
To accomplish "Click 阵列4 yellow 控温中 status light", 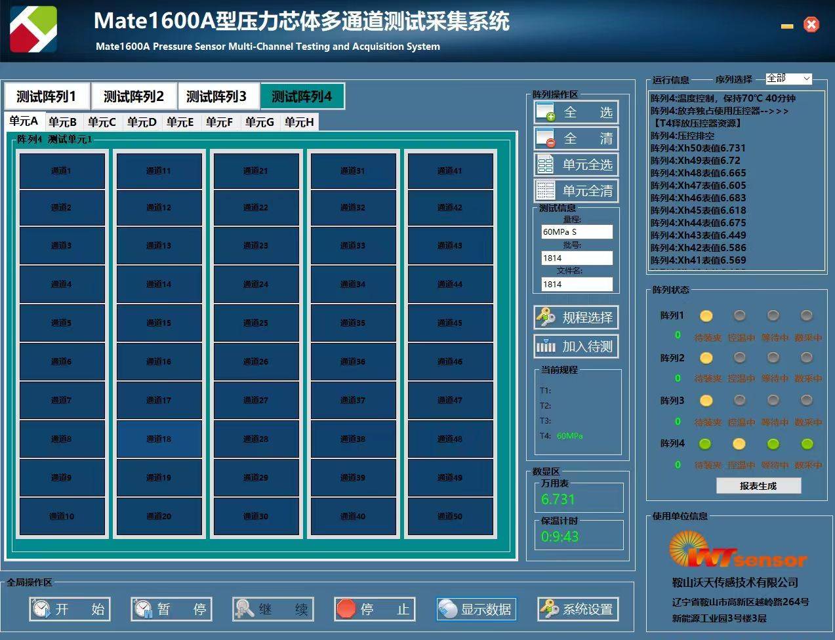I will tap(739, 444).
